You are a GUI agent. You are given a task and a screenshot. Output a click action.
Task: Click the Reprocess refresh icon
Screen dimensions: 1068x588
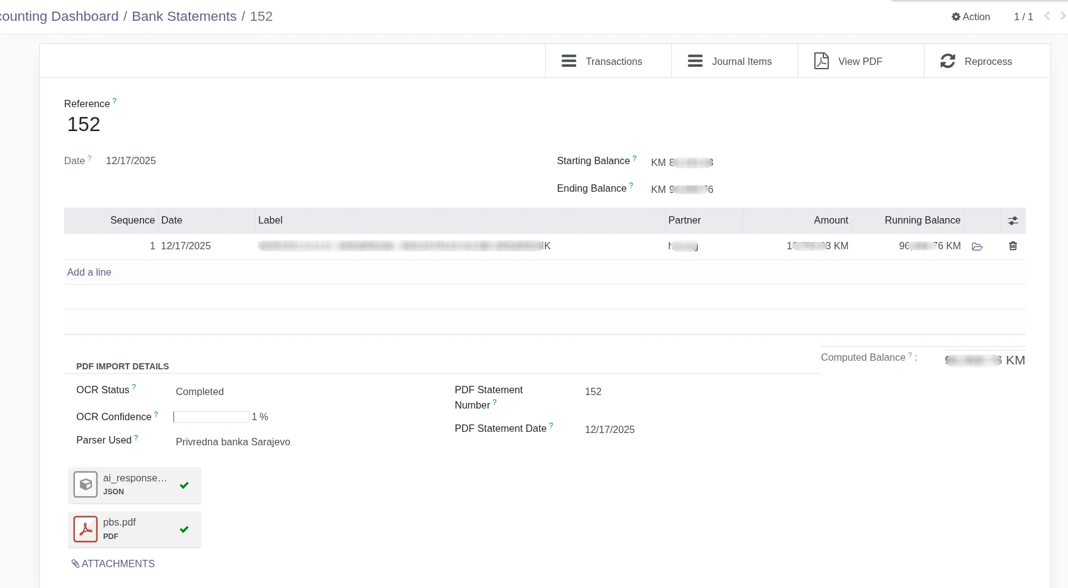pos(947,61)
